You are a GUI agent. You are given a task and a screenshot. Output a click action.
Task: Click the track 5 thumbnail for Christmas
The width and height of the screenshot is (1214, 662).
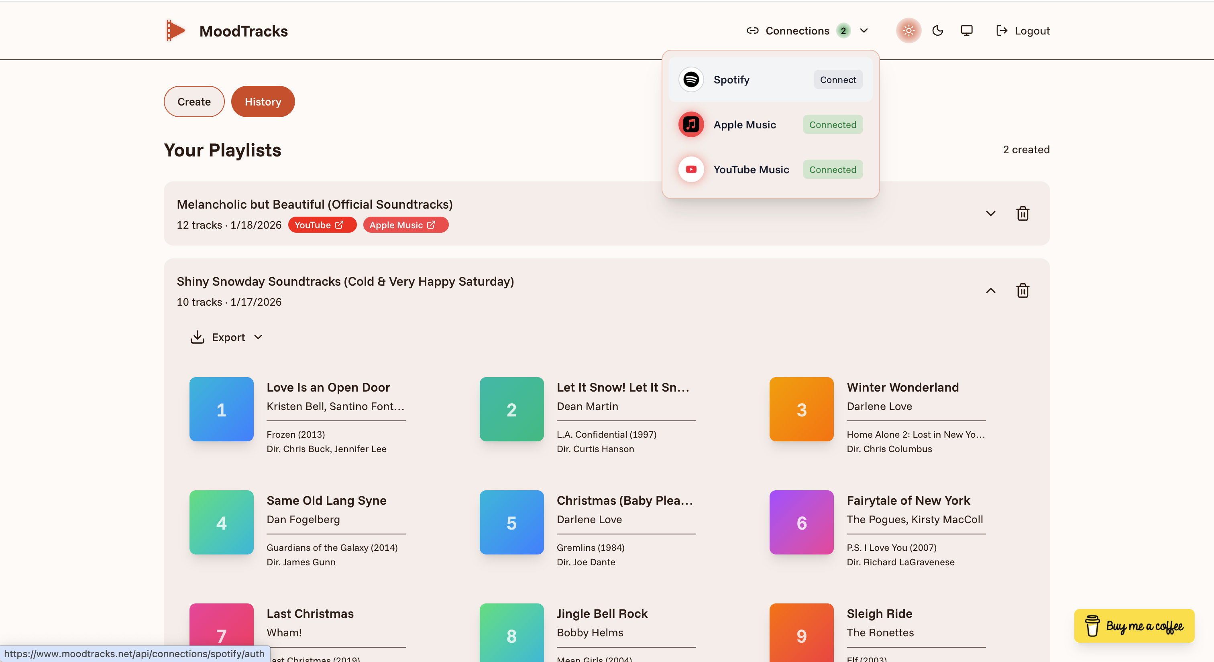[x=511, y=522]
